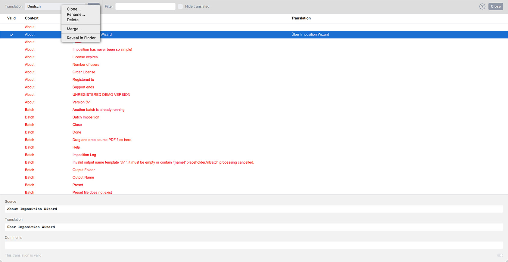Screen dimensions: 508x262
Task: Click the Close button
Action: 496,6
